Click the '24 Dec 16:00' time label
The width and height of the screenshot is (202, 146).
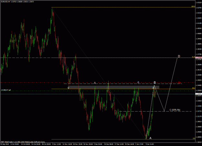[130, 144]
